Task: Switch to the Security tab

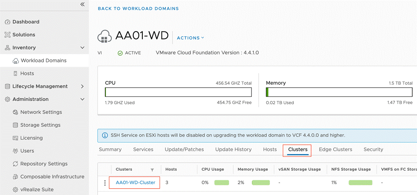Action: (x=373, y=150)
